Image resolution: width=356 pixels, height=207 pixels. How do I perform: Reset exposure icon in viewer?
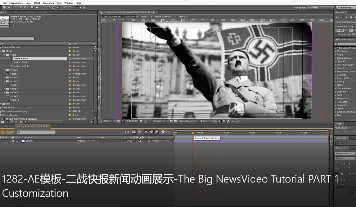pyautogui.click(x=233, y=121)
